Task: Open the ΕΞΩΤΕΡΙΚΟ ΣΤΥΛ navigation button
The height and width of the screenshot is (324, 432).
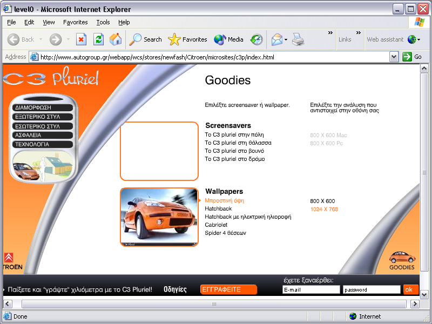Action: [43, 117]
